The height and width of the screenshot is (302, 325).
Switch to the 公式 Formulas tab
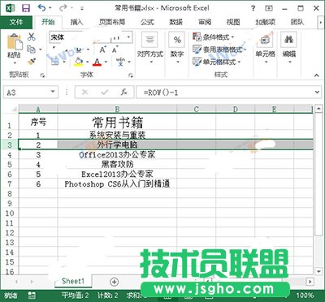[x=147, y=22]
